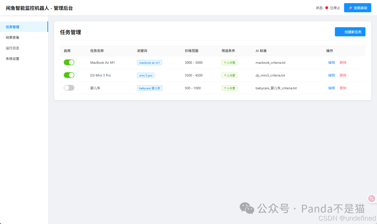Select task name MacBook Air M1
This screenshot has height=224, width=377.
coord(102,62)
